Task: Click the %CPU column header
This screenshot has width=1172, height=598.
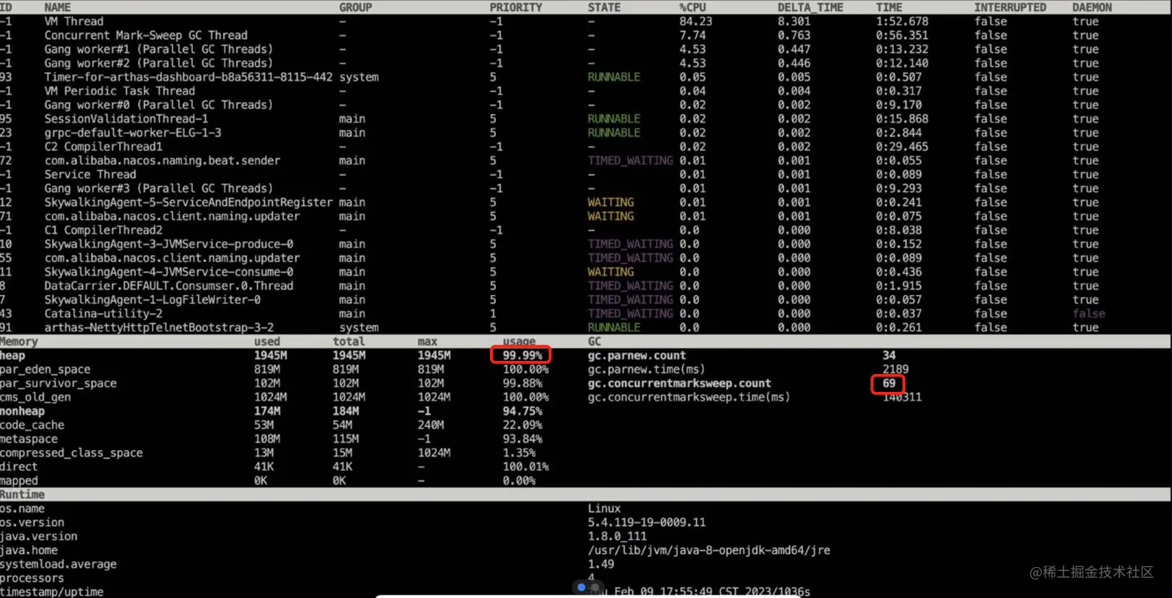Action: (x=693, y=7)
